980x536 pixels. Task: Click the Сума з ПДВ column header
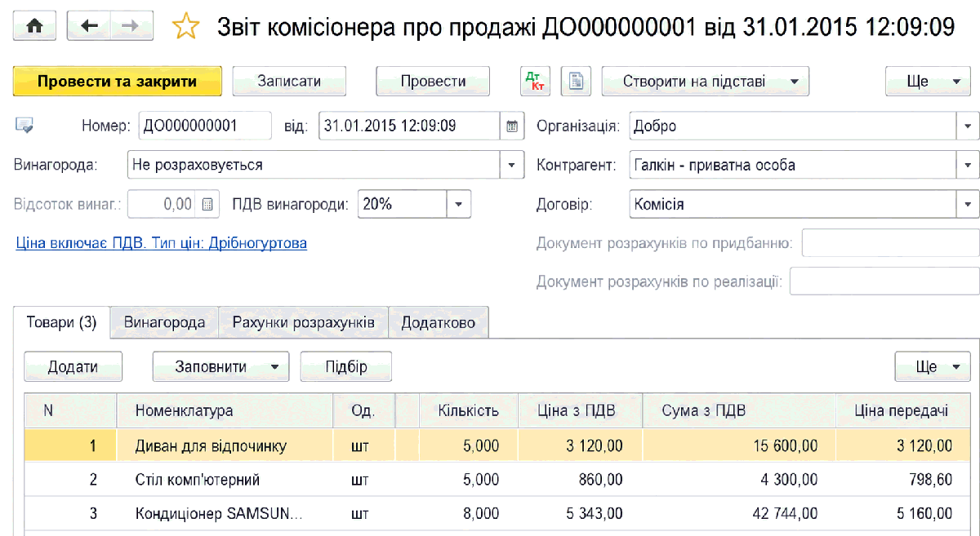point(739,411)
